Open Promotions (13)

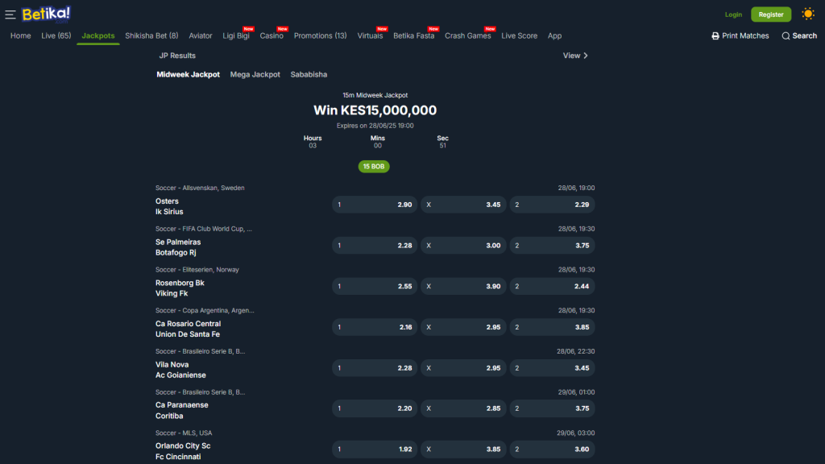(x=320, y=35)
